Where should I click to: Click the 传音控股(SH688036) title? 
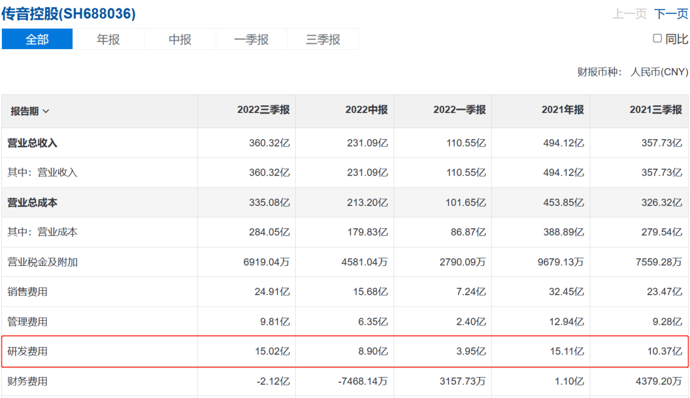68,13
